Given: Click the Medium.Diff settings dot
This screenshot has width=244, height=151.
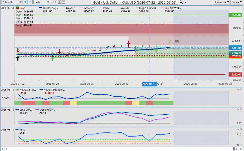Looking at the screenshot, I should [x=54, y=110].
